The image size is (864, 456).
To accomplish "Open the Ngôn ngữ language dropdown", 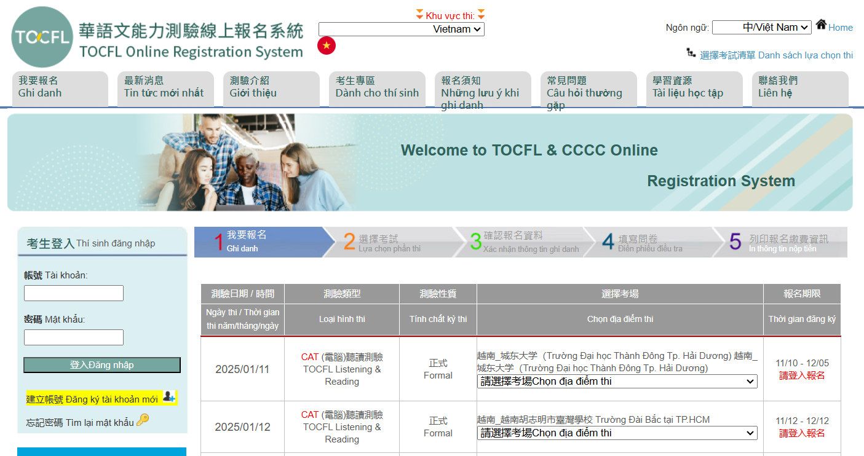I will [762, 27].
